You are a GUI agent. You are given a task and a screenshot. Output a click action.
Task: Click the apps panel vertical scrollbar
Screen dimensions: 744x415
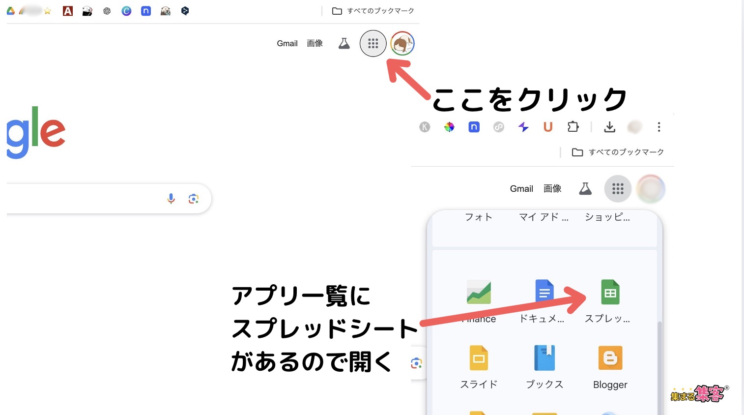click(659, 368)
